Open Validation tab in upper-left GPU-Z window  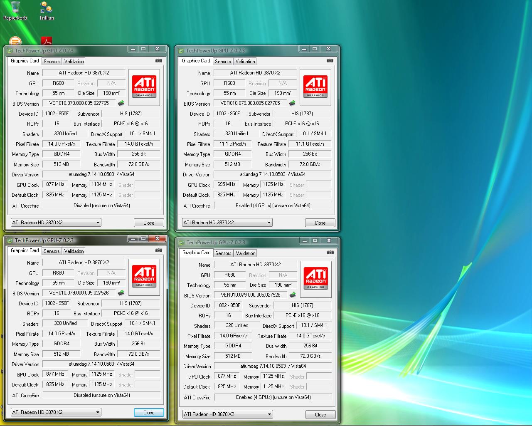click(x=74, y=62)
